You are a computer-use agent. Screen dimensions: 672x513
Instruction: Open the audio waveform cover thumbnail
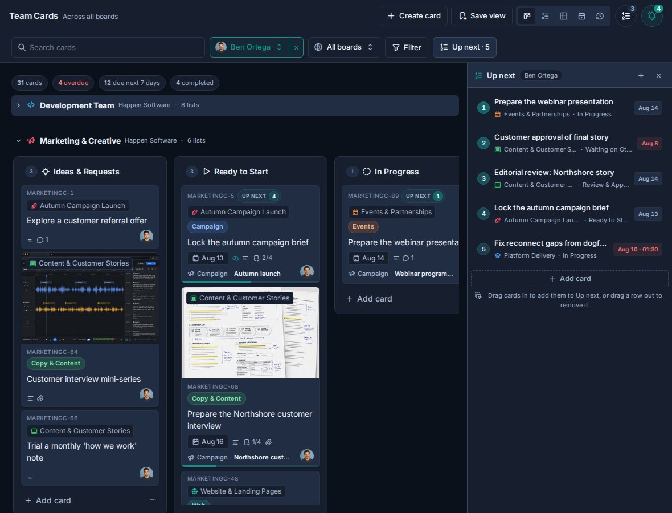(90, 298)
